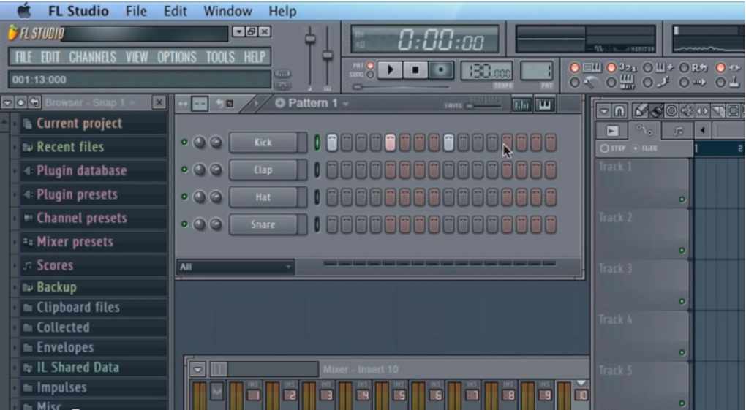Toggle the metronome option
Viewport: 746px width, 410px height.
(575, 83)
